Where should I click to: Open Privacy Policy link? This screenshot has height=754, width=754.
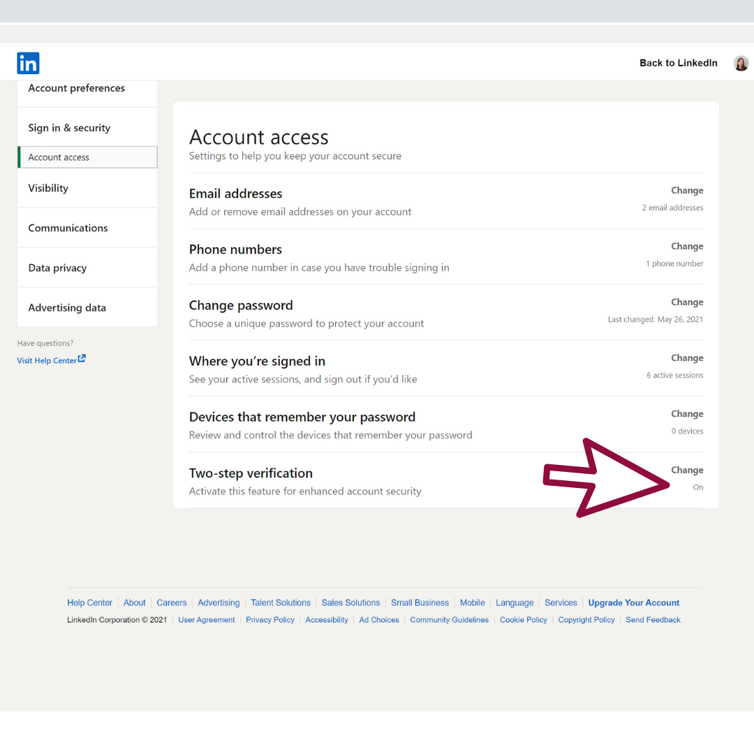pyautogui.click(x=270, y=620)
